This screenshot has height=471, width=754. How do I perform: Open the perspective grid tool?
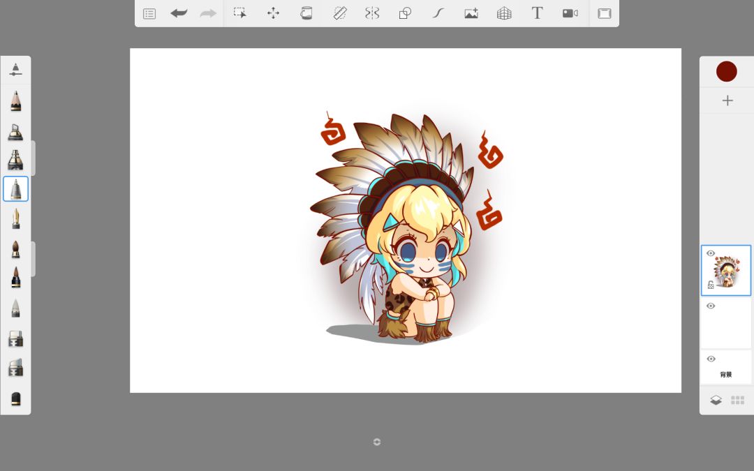coord(504,13)
